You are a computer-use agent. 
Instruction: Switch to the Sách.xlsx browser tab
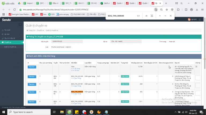105,3
